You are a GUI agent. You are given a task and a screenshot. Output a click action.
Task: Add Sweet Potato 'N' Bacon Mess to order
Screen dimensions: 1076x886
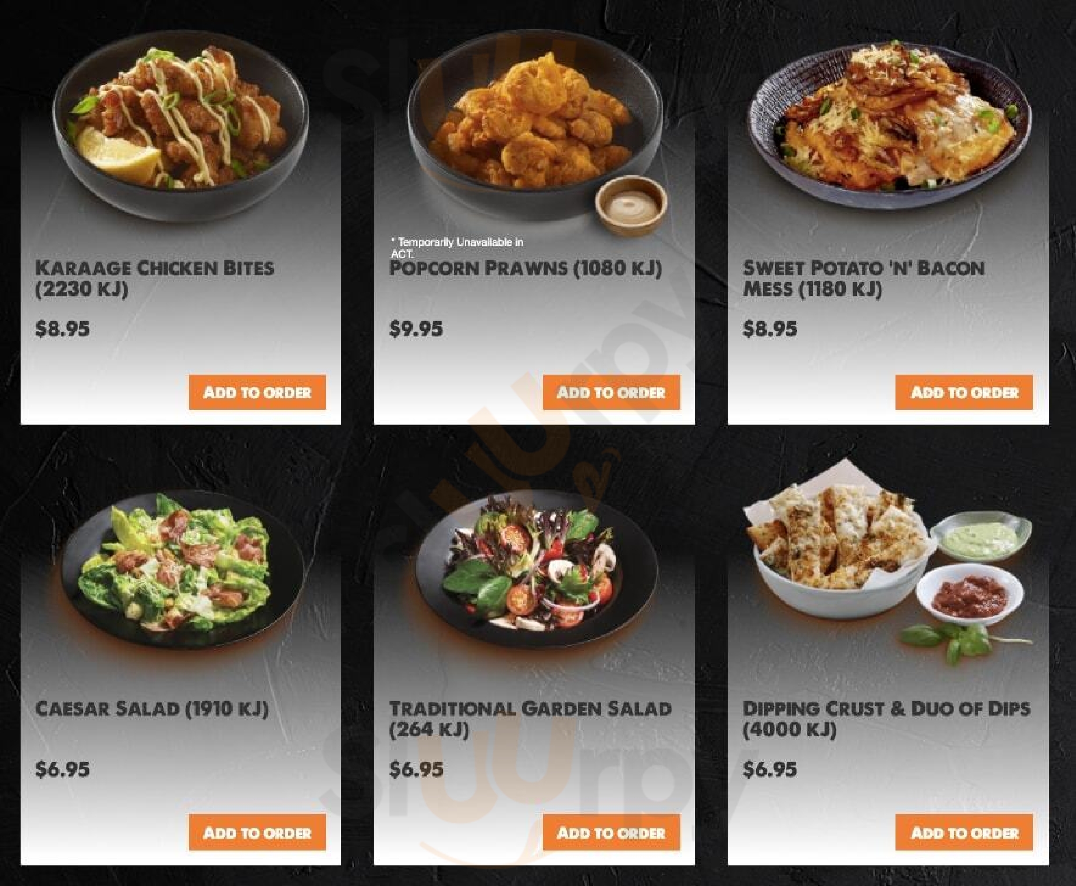coord(964,392)
